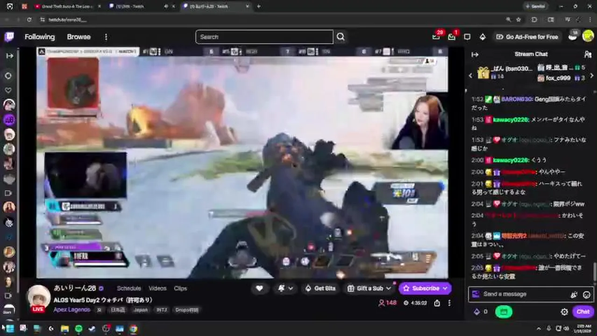Bookmark this page with the star icon
This screenshot has height=336, width=597.
tap(519, 20)
